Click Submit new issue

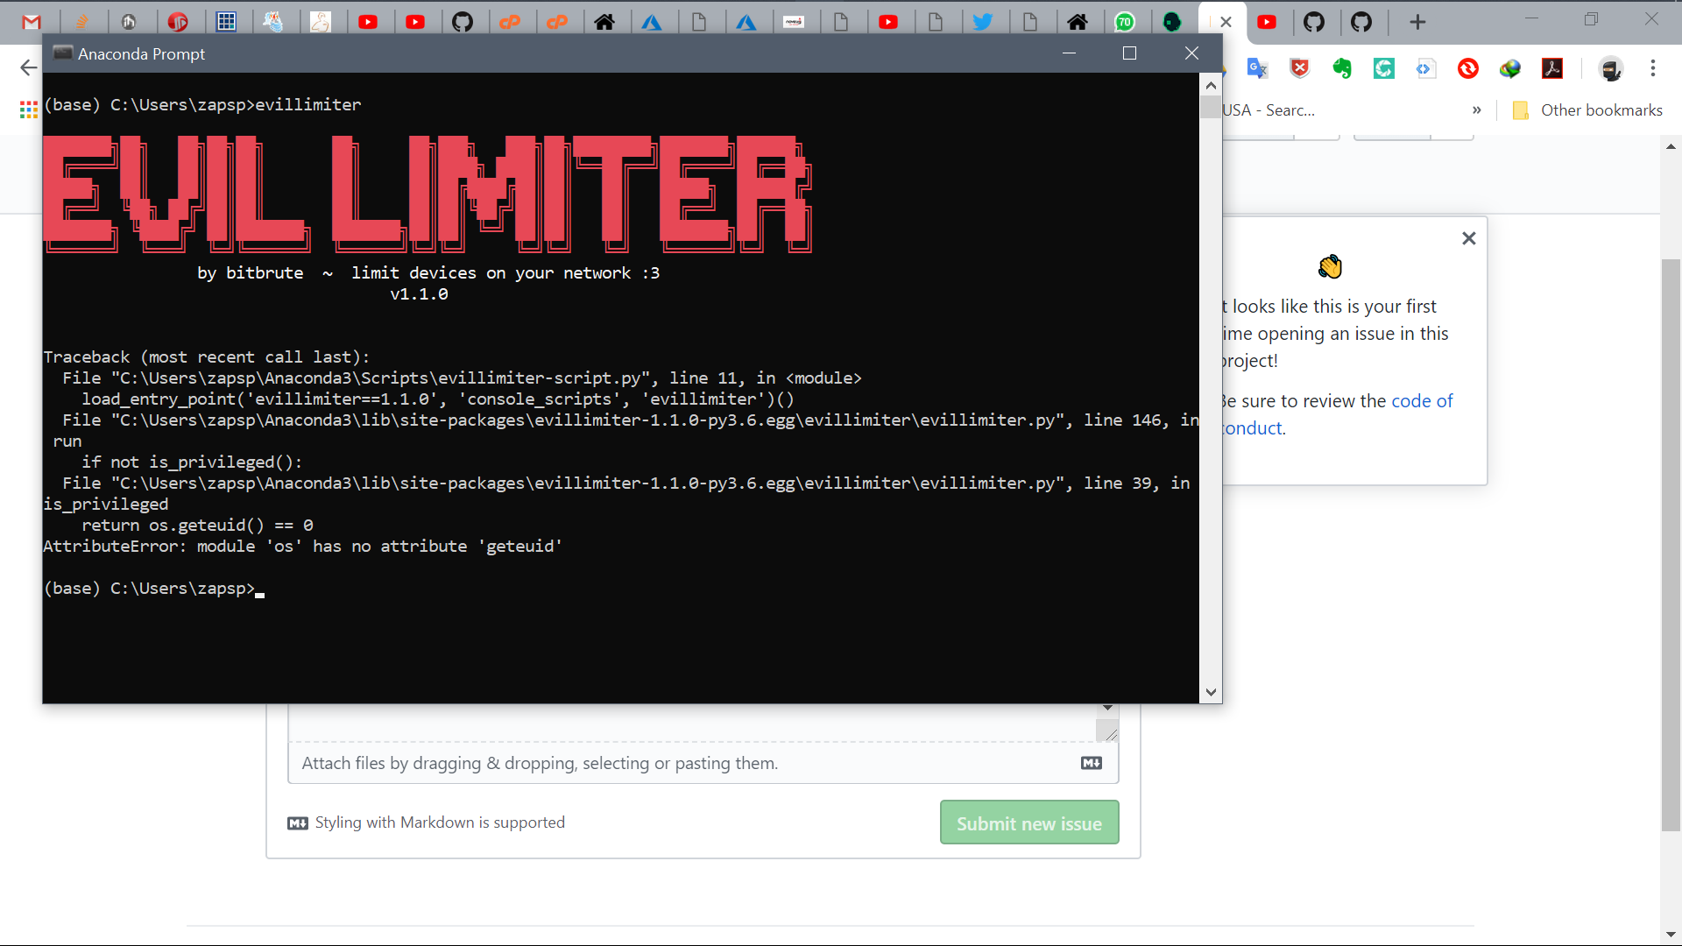1029,822
